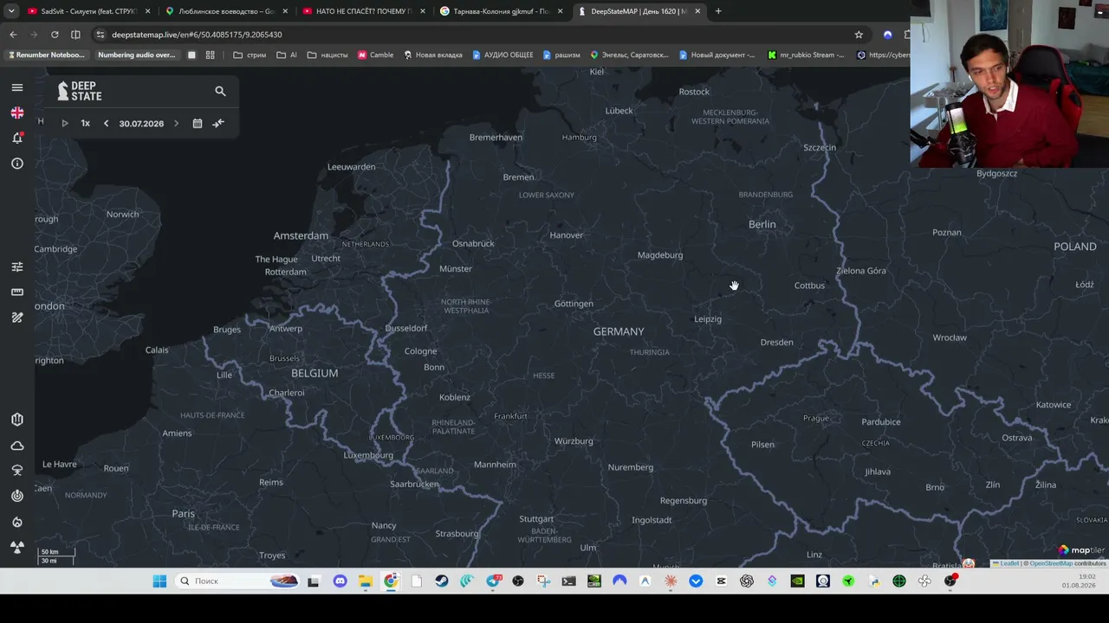Go back in the browser
This screenshot has width=1109, height=623.
(x=13, y=35)
